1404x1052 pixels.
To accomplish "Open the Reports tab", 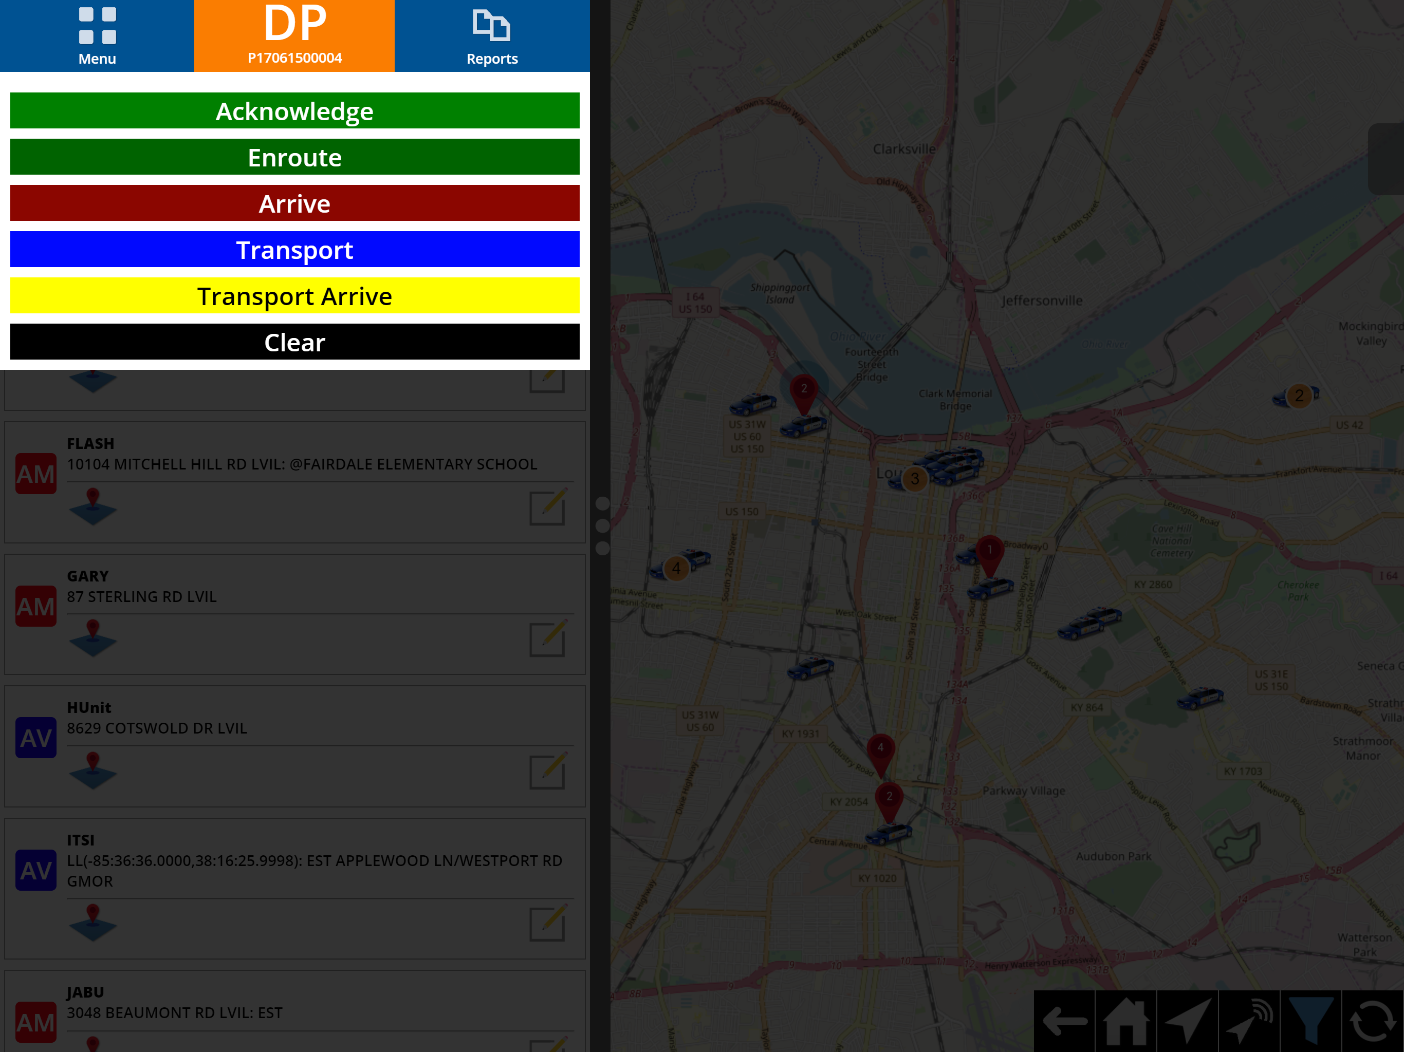I will [x=492, y=35].
